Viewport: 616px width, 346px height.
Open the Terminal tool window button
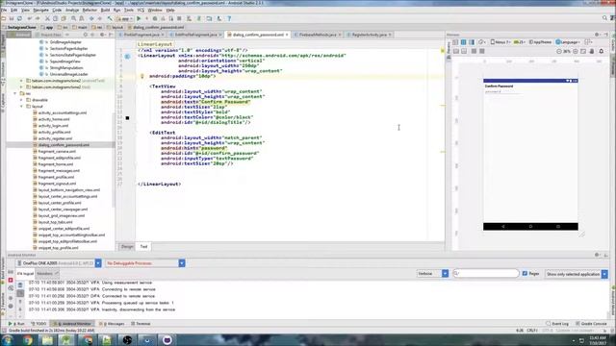pyautogui.click(x=141, y=324)
